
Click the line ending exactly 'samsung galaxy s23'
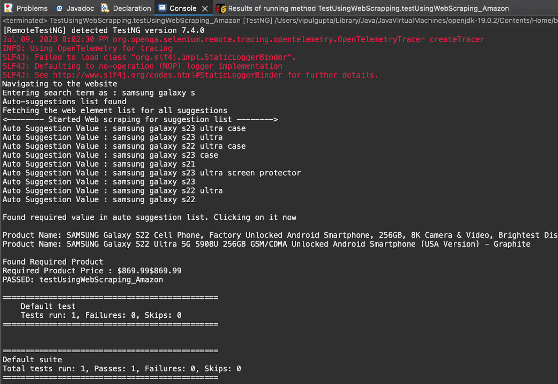click(99, 182)
